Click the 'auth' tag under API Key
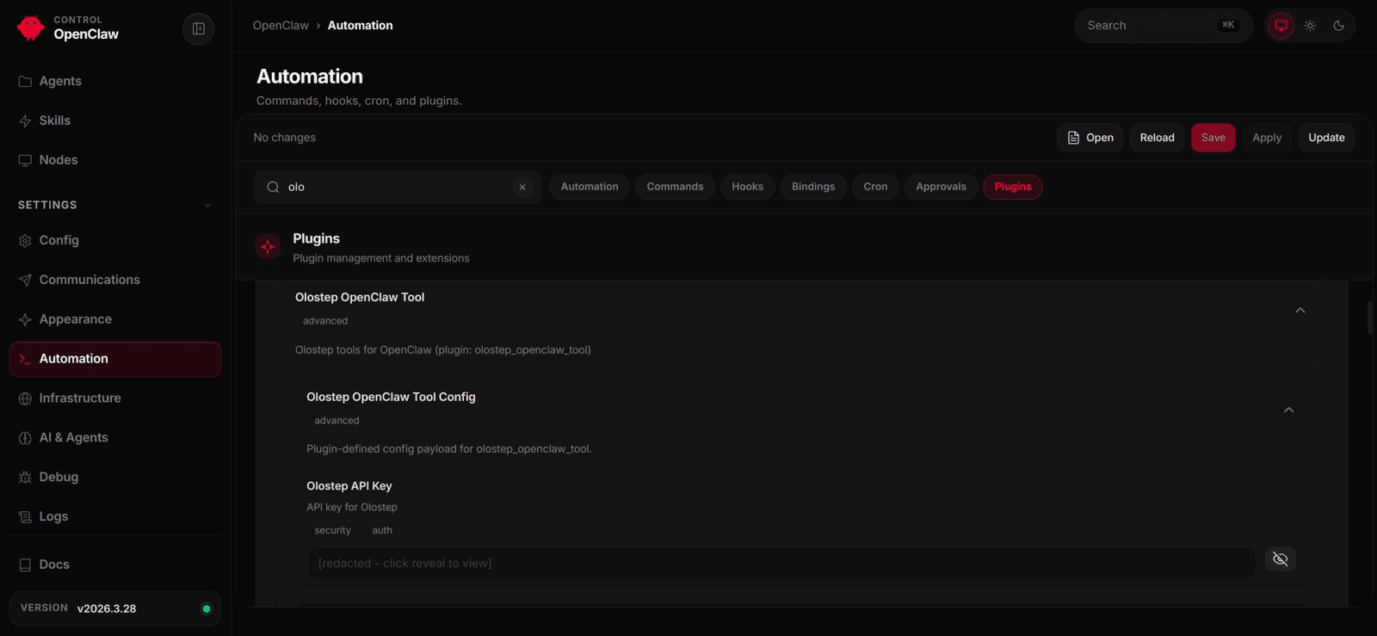 tap(382, 530)
